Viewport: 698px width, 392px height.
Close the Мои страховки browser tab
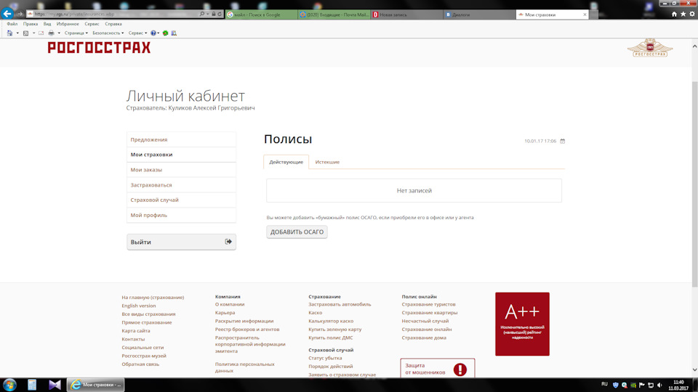click(x=585, y=15)
